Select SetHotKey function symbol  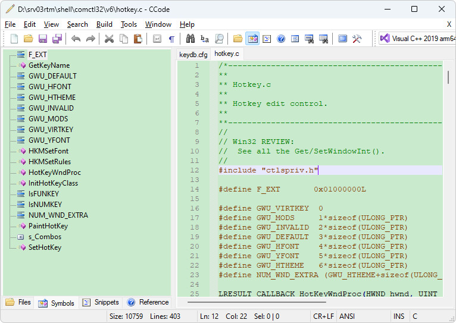[x=45, y=247]
